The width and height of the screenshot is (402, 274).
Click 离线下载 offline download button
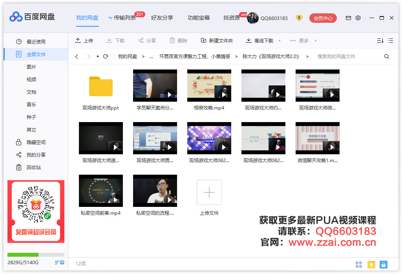(x=260, y=40)
